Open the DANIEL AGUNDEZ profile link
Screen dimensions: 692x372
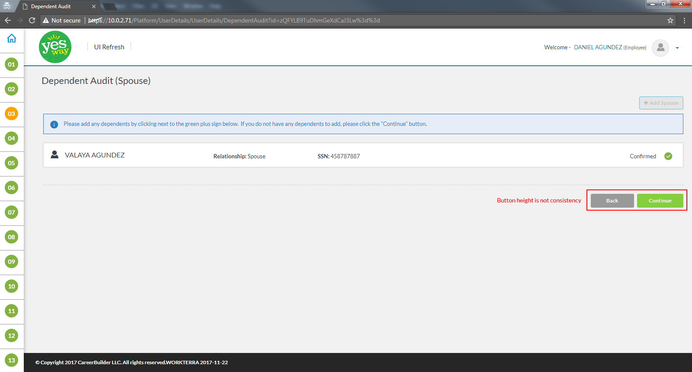tap(598, 48)
